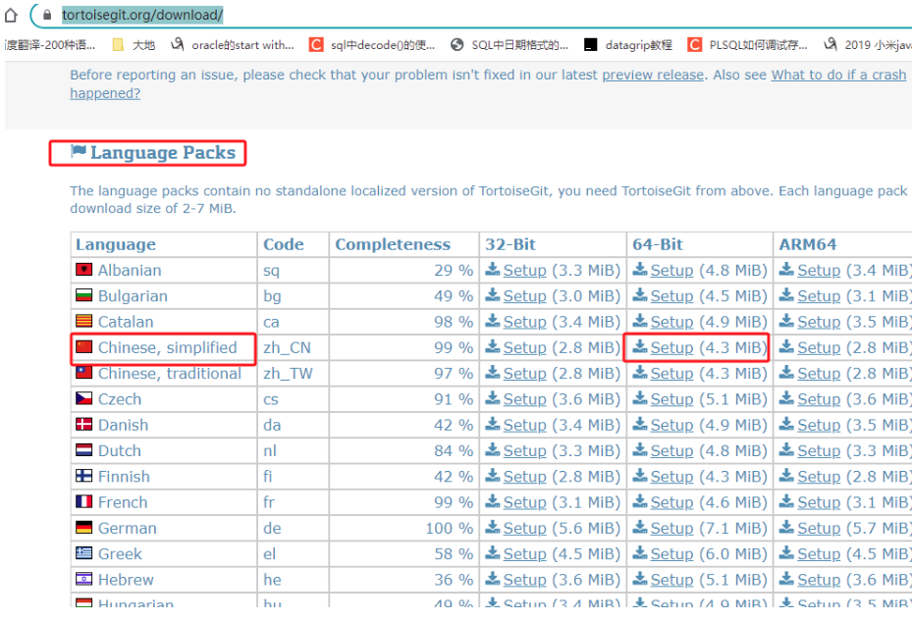Click download icon for Greek 64-Bit Setup

pos(640,553)
